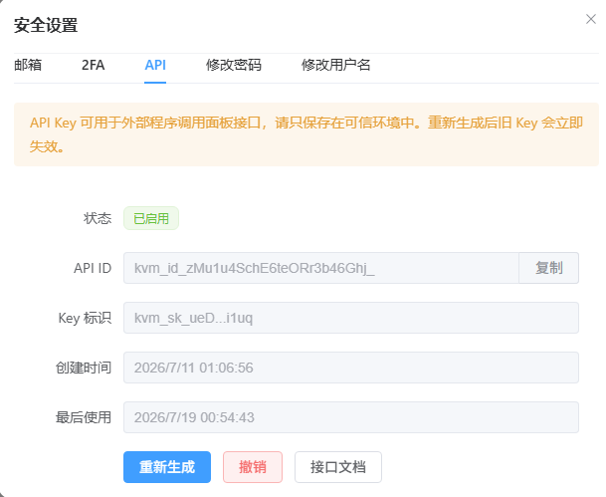This screenshot has width=606, height=497.
Task: Close the 安全设置 dialog with the X icon
Action: 590,19
